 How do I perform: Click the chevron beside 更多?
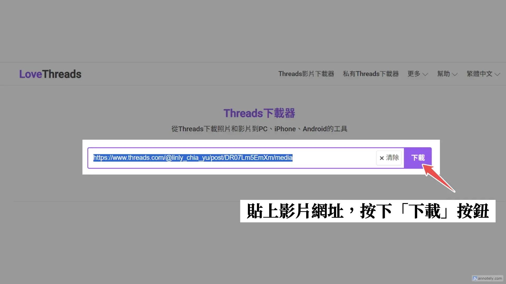425,75
